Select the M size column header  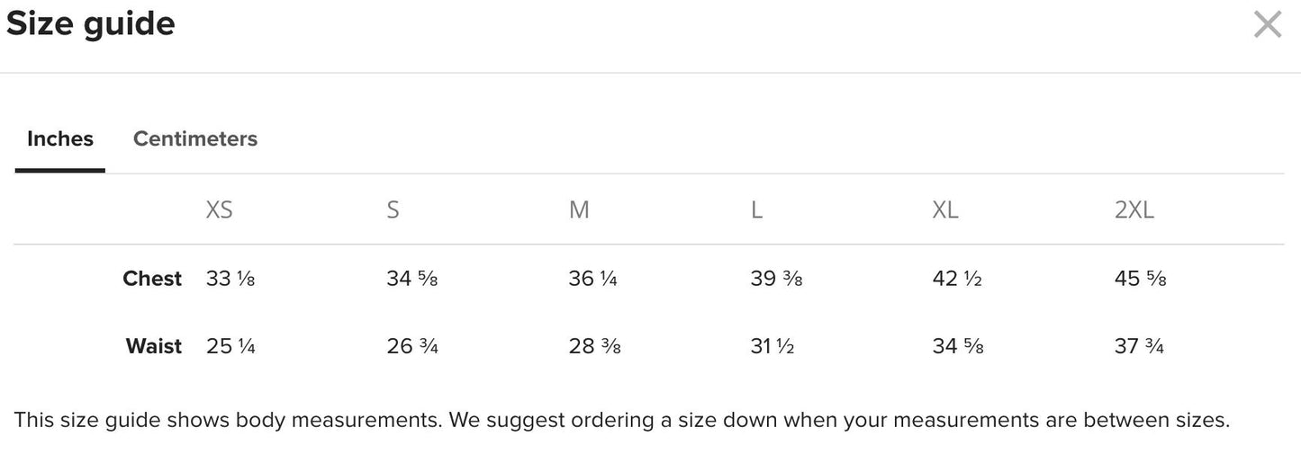pyautogui.click(x=579, y=210)
